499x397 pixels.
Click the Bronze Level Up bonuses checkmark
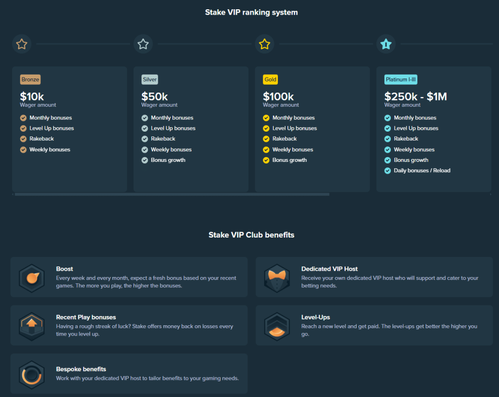click(x=23, y=128)
